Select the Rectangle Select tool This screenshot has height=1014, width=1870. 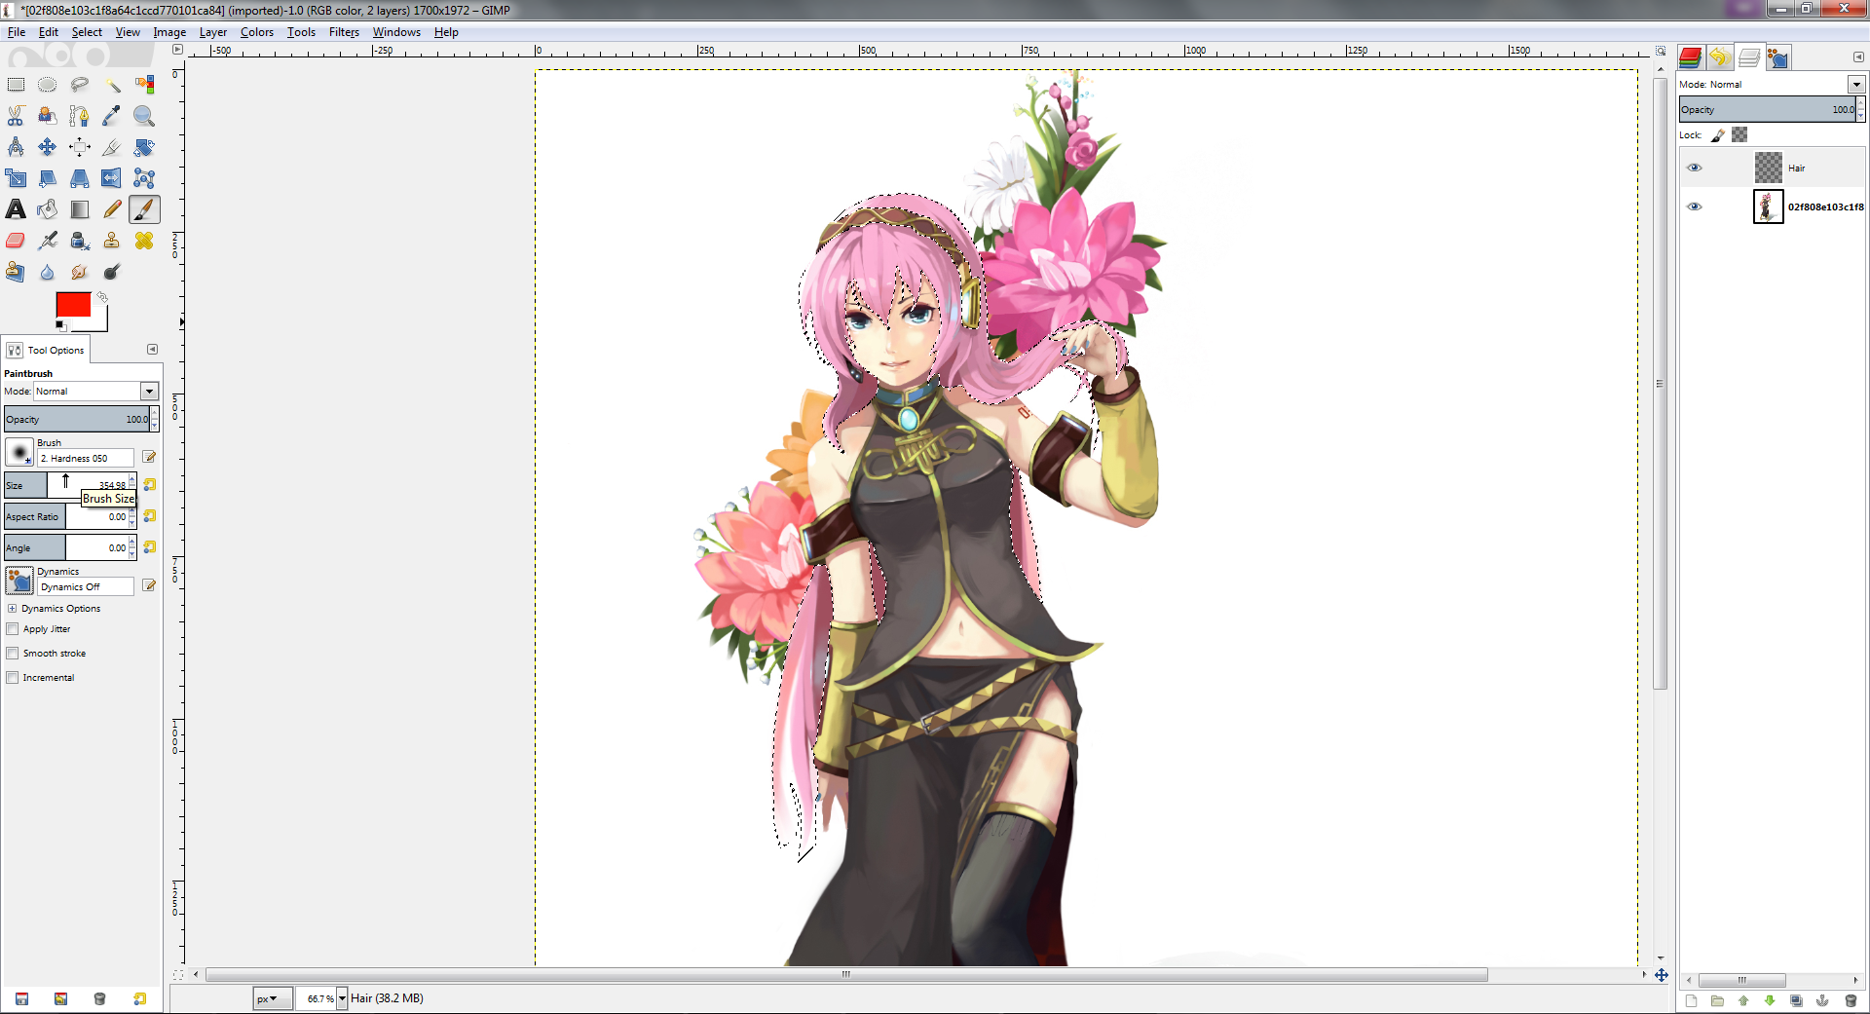click(x=16, y=85)
